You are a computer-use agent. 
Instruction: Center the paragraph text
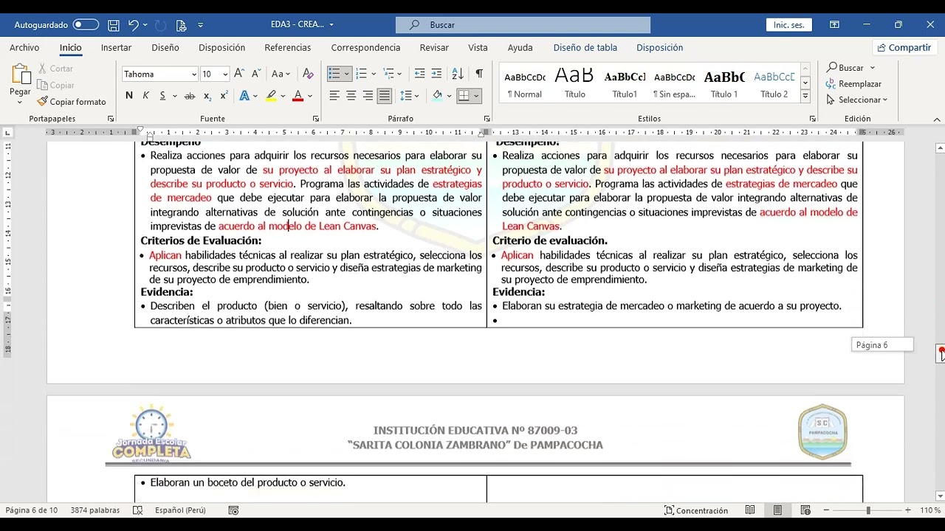tap(351, 96)
